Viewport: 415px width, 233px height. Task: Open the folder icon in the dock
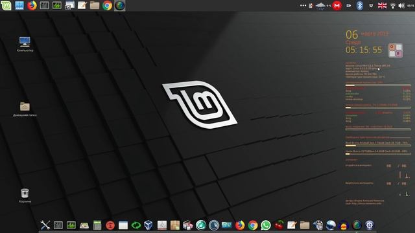pos(305,225)
